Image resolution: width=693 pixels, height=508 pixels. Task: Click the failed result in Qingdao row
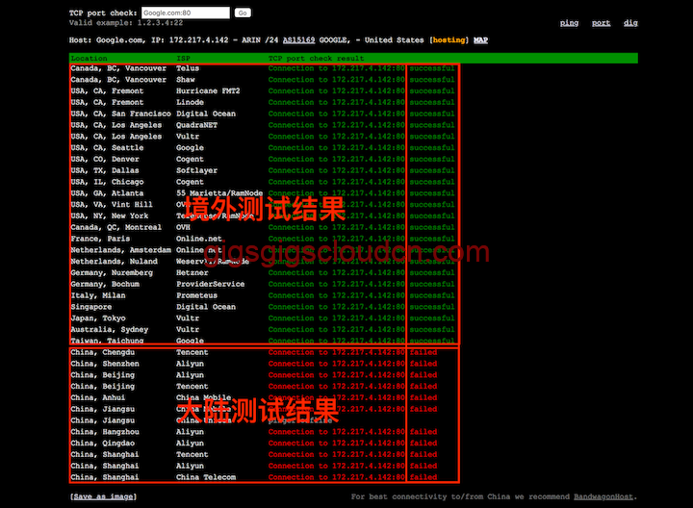click(x=423, y=444)
